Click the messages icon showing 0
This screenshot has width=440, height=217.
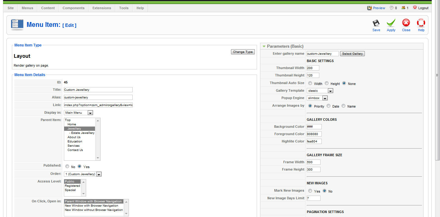tap(392, 8)
